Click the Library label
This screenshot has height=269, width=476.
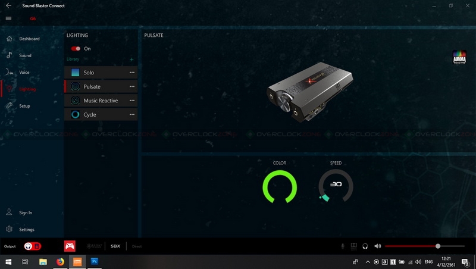click(x=73, y=59)
